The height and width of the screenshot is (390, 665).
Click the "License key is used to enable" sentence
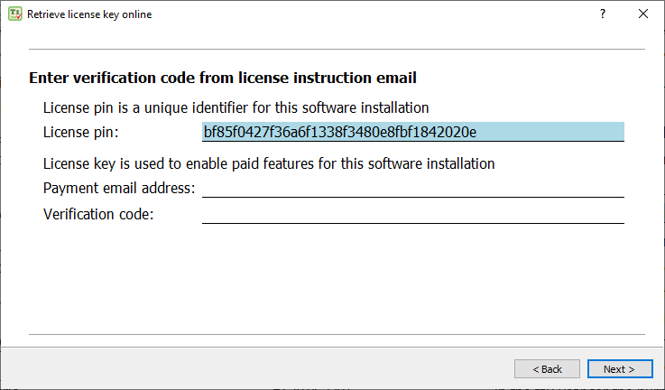[269, 163]
